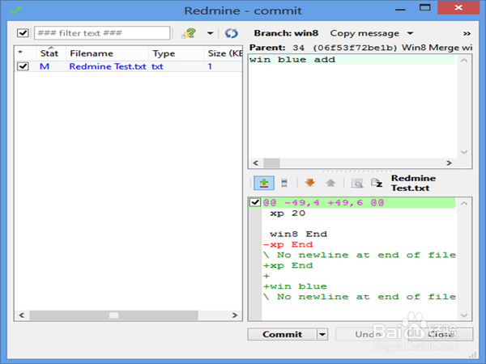The height and width of the screenshot is (364, 486).
Task: Click the removed line -xp End
Action: pyautogui.click(x=288, y=244)
